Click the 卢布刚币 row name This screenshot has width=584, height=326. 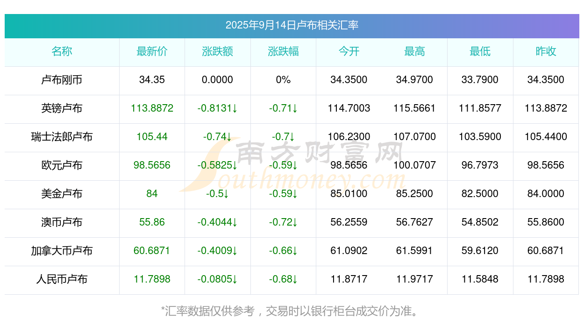(x=62, y=80)
